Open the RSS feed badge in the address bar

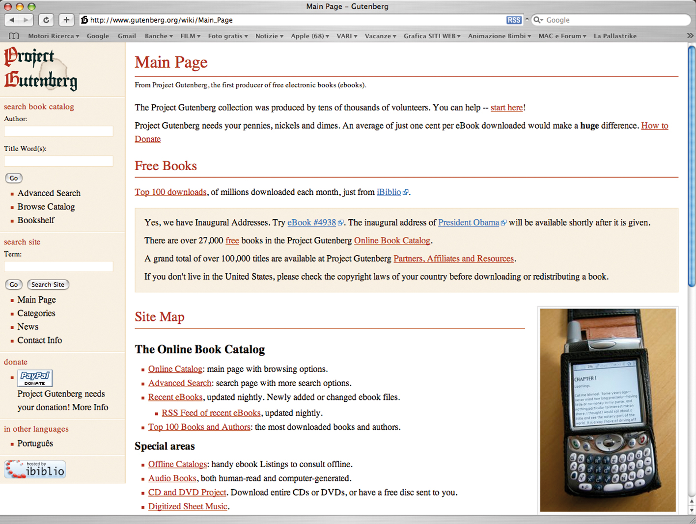tap(514, 20)
